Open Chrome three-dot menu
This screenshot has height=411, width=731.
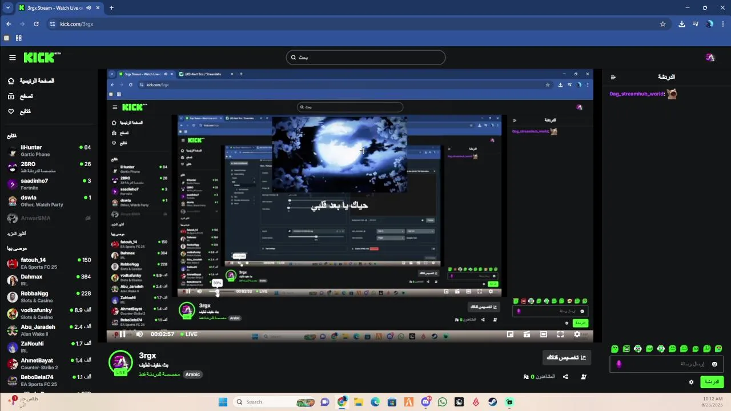click(723, 24)
